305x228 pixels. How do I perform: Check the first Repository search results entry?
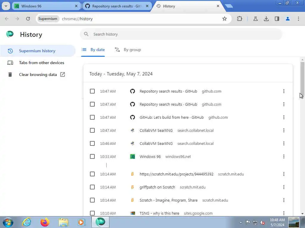pos(92,91)
